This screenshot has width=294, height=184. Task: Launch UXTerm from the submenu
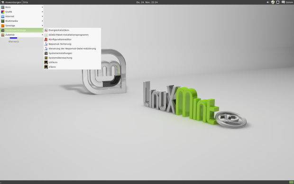click(x=72, y=62)
